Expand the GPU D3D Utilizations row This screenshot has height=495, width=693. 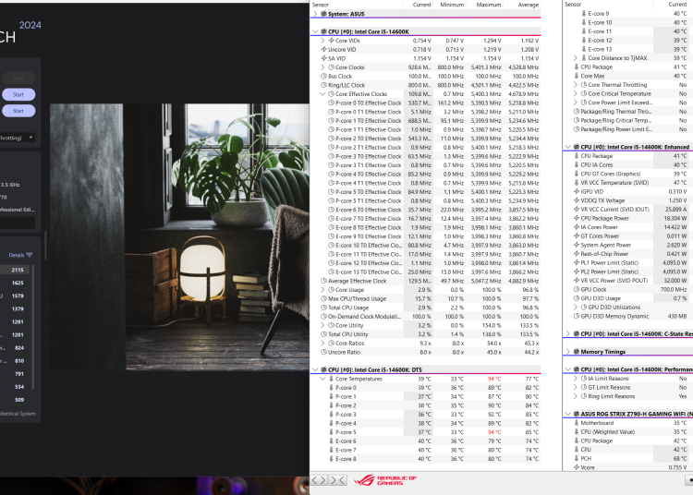pyautogui.click(x=576, y=307)
